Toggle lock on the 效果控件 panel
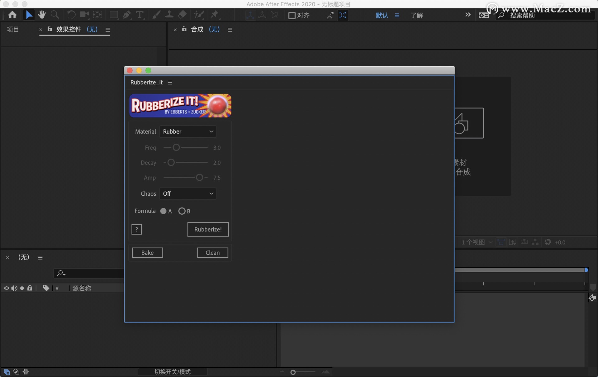This screenshot has width=598, height=377. (50, 29)
